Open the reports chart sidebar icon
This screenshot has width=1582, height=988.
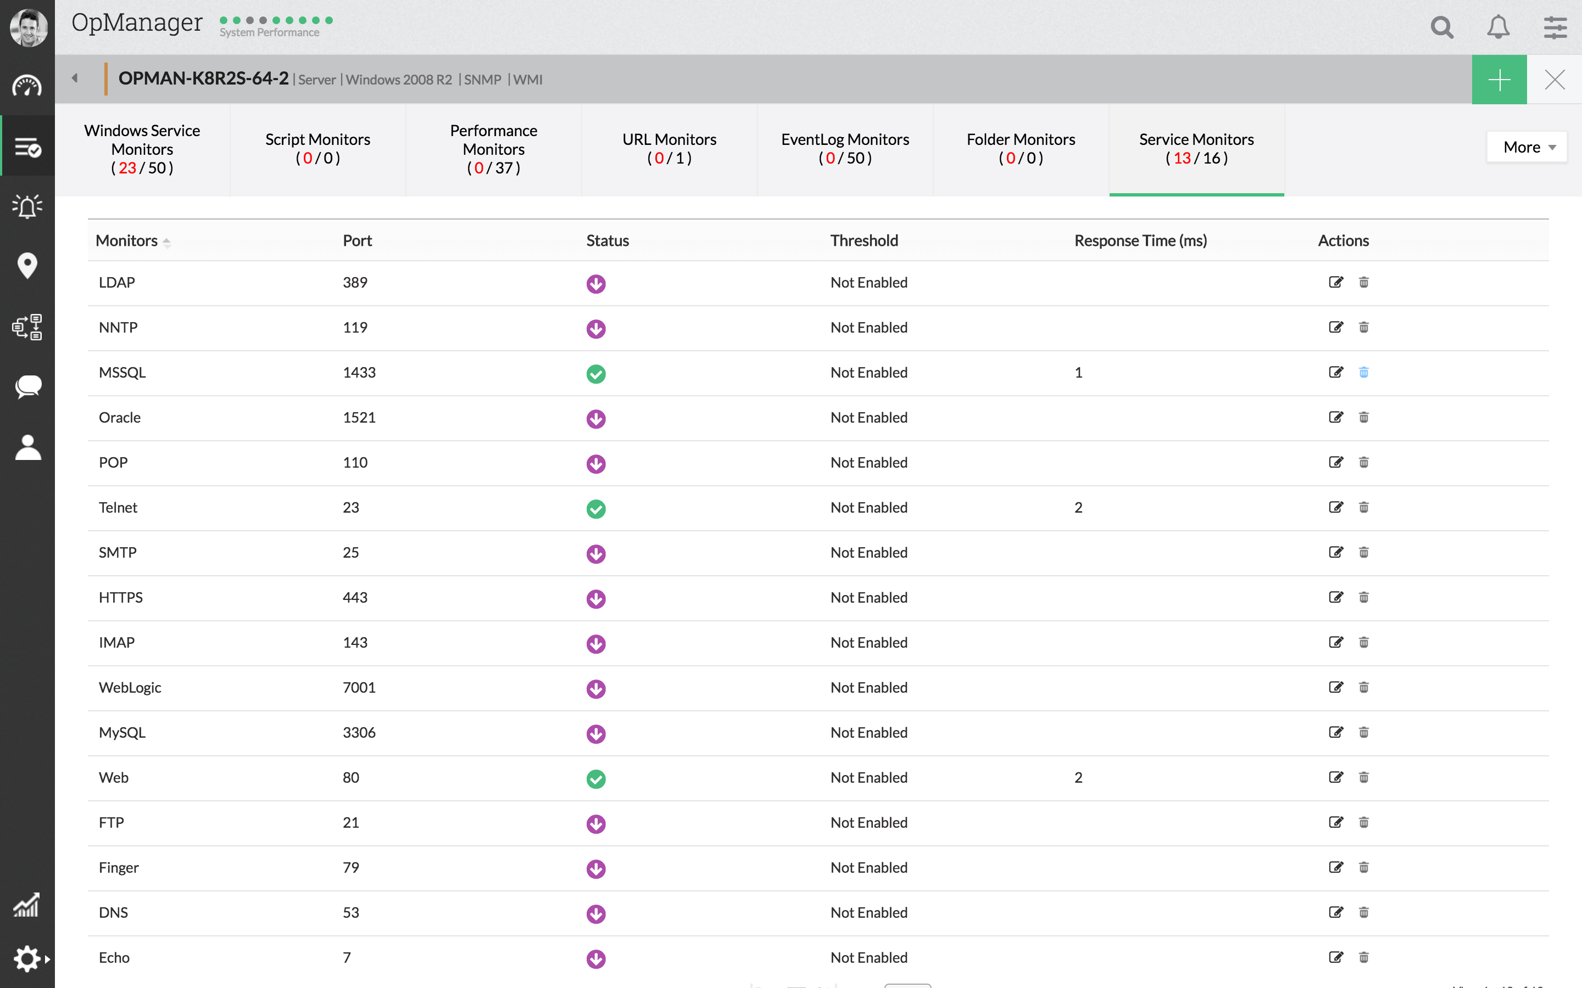point(27,905)
